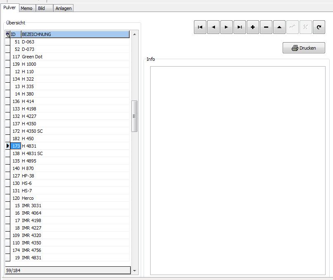
Task: Select row D-073
Action: point(67,49)
